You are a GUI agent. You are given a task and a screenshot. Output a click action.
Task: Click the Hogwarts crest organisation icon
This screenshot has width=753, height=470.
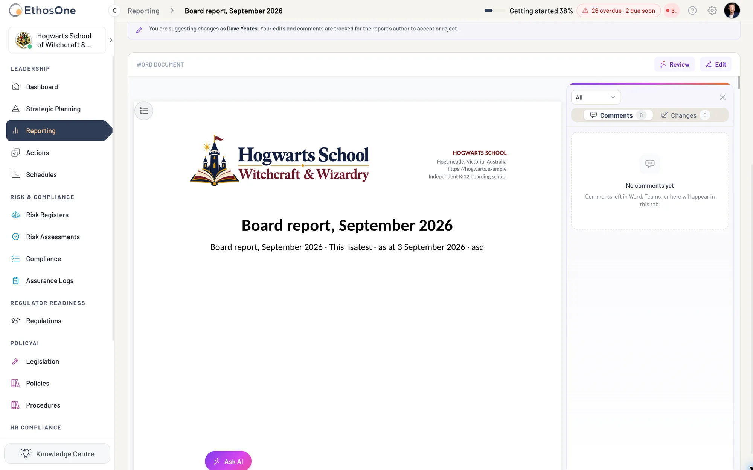point(23,40)
